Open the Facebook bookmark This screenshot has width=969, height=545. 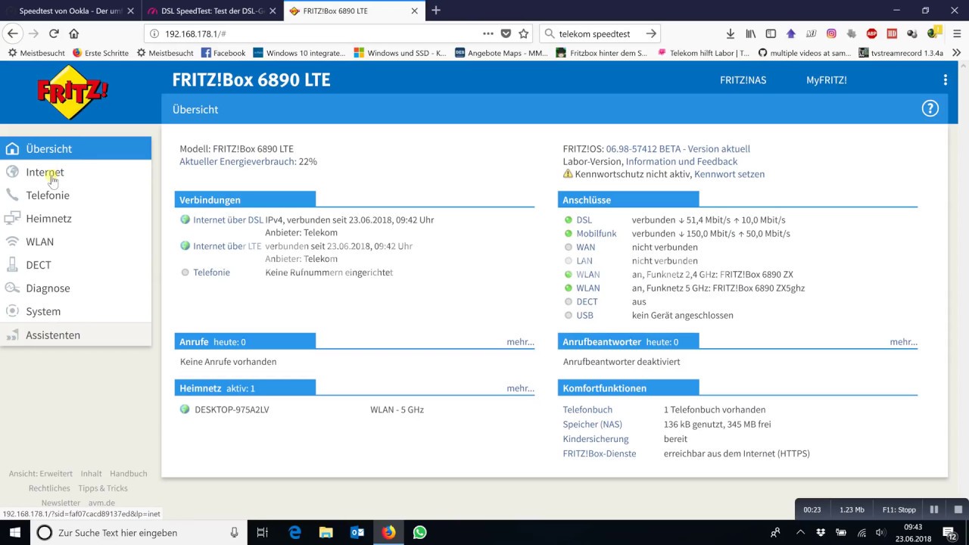click(223, 53)
